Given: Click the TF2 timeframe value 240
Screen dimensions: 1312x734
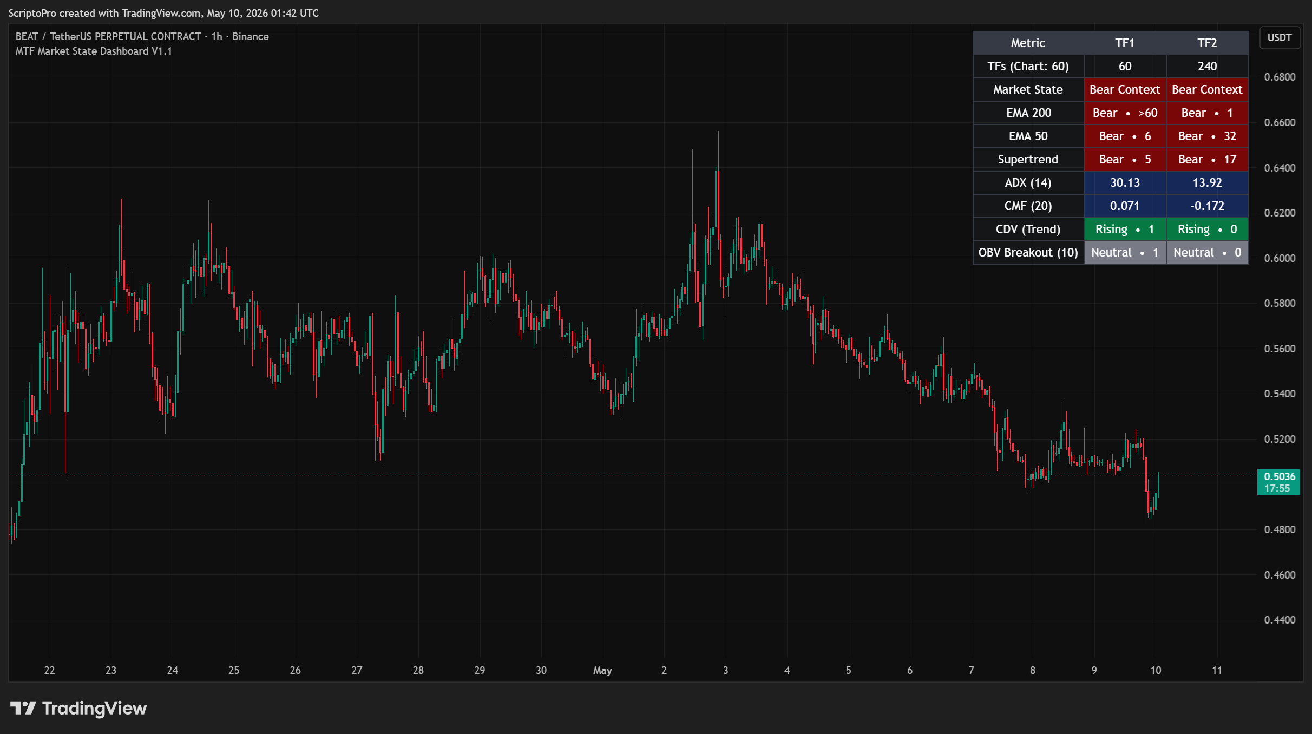Looking at the screenshot, I should 1207,66.
